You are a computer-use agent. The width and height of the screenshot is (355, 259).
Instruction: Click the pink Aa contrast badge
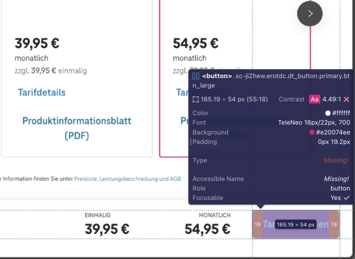(x=314, y=99)
